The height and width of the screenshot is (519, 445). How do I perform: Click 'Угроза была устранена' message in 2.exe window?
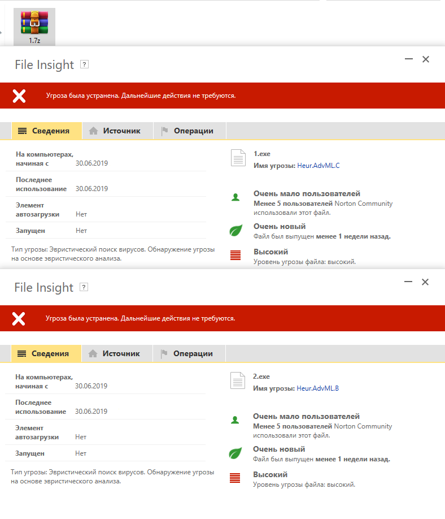point(140,318)
